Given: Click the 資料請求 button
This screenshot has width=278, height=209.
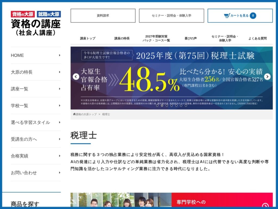Looking at the screenshot, I should click(x=103, y=16).
